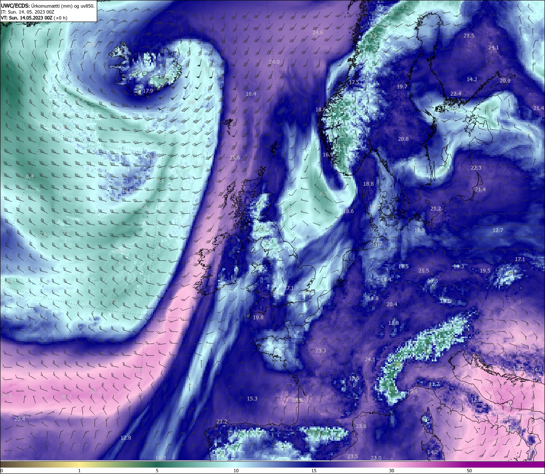
Task: Click the 20.8 value over Sweden
Action: 403,139
